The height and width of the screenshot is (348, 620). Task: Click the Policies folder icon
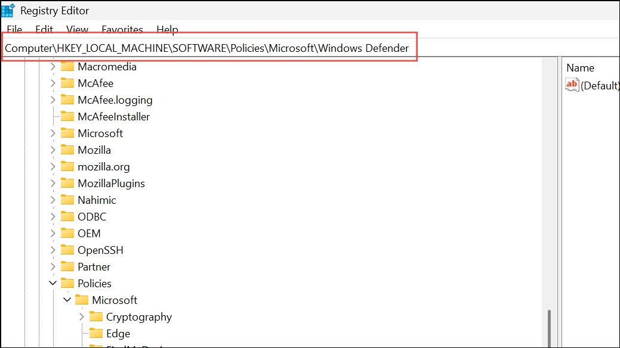tap(67, 283)
